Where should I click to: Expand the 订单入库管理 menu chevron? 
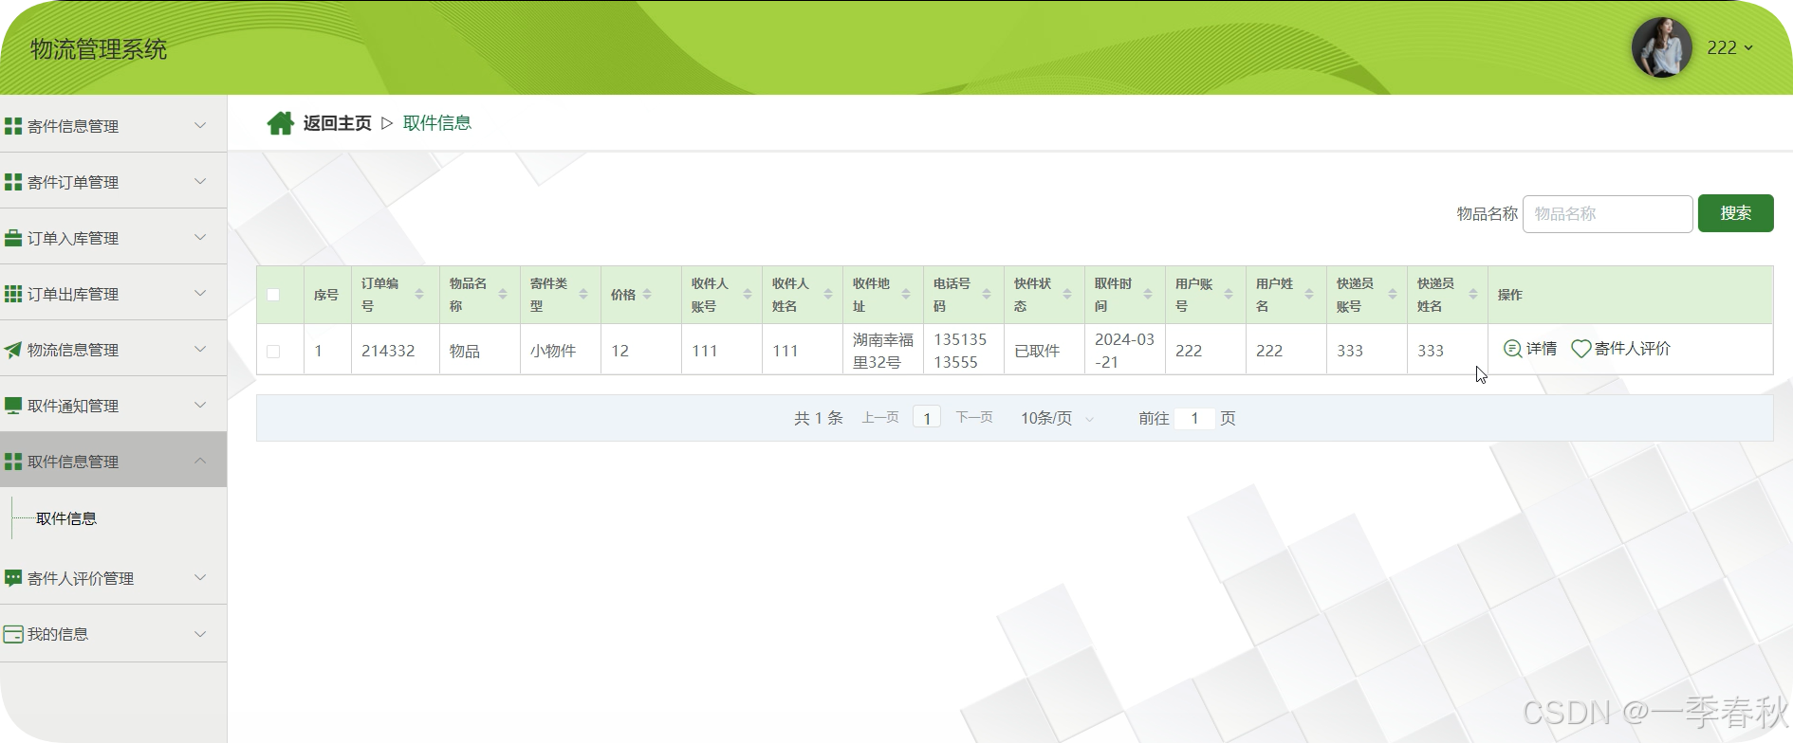200,237
